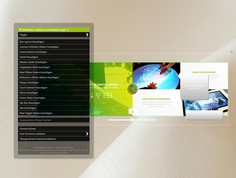Click the round list-menu icon at center
Viewport: 236px width, 178px height.
tap(133, 89)
